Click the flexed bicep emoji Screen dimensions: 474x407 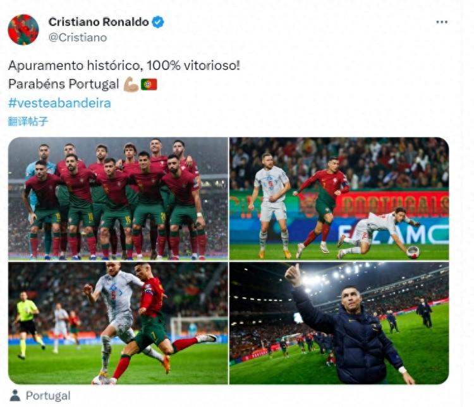point(131,84)
